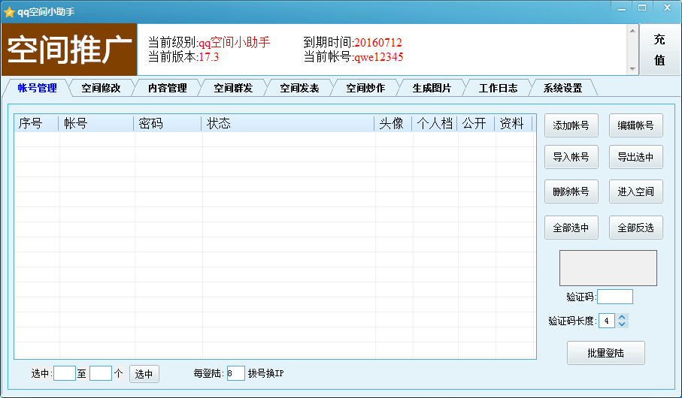Viewport: 682px width, 398px height.
Task: Select the 空间炒作 tab
Action: tap(365, 88)
